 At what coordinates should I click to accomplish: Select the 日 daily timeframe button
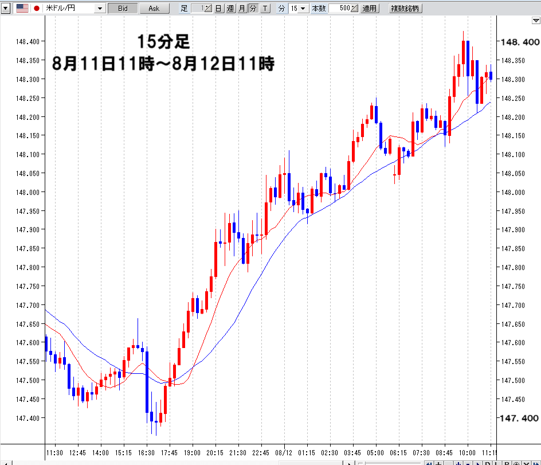click(x=218, y=8)
